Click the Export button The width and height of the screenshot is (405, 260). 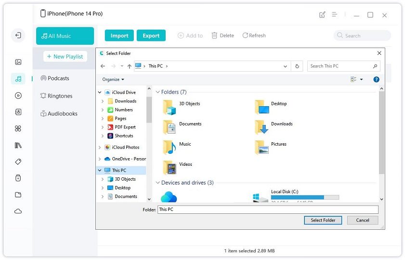pos(151,36)
